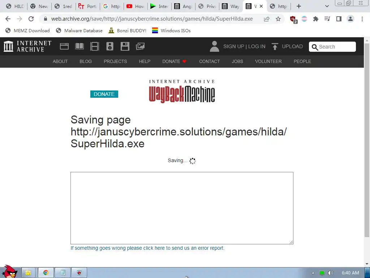This screenshot has width=370, height=278.
Task: Click the address bar URL
Action: pyautogui.click(x=152, y=19)
